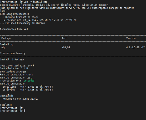Click the subscription-manager register notice
Screen dimensions: 146x120
point(68,8)
